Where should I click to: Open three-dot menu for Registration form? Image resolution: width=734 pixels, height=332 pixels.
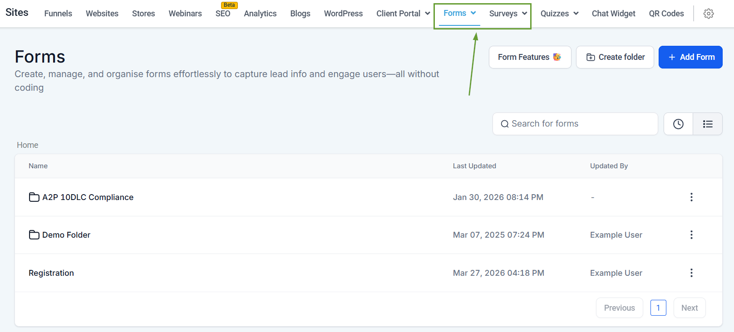point(691,273)
